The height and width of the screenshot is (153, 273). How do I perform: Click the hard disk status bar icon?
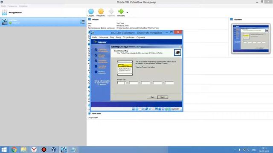click(x=133, y=109)
